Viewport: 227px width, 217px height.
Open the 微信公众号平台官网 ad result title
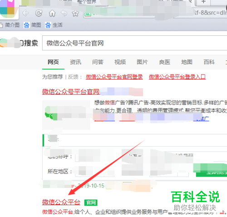tap(71, 92)
